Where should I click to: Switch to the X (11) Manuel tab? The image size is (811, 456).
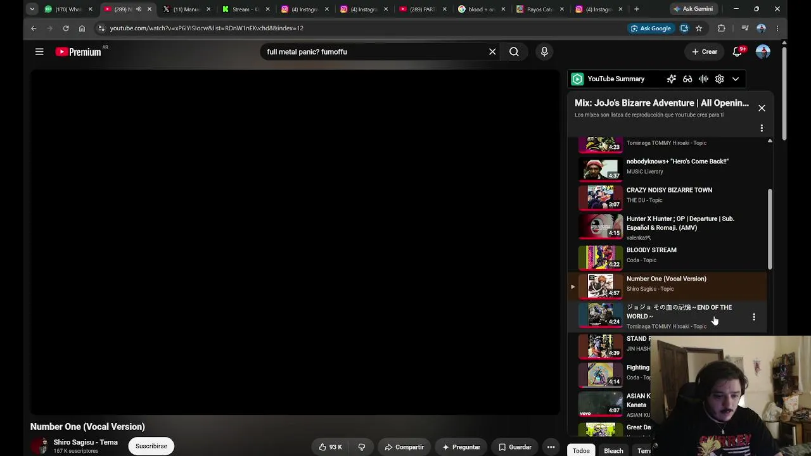(188, 9)
